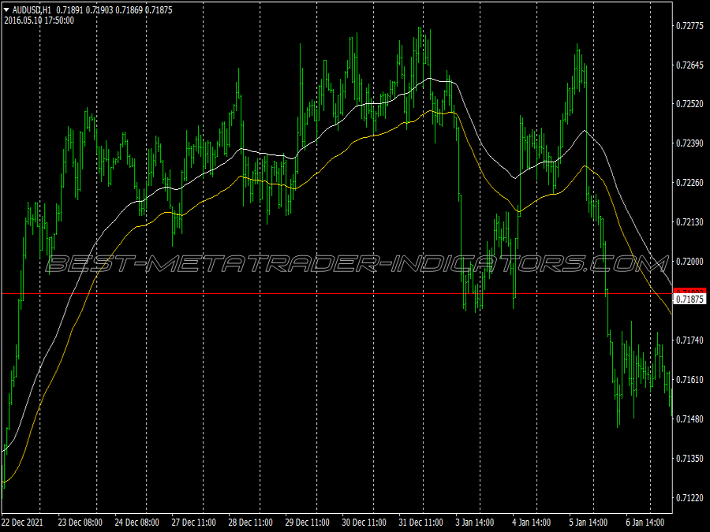Image resolution: width=710 pixels, height=532 pixels.
Task: Click the 0.72645 price scale value
Action: (689, 65)
